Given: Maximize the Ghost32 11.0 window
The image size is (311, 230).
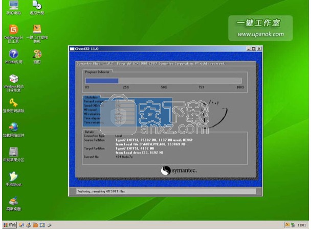Looking at the screenshot, I should pos(254,48).
